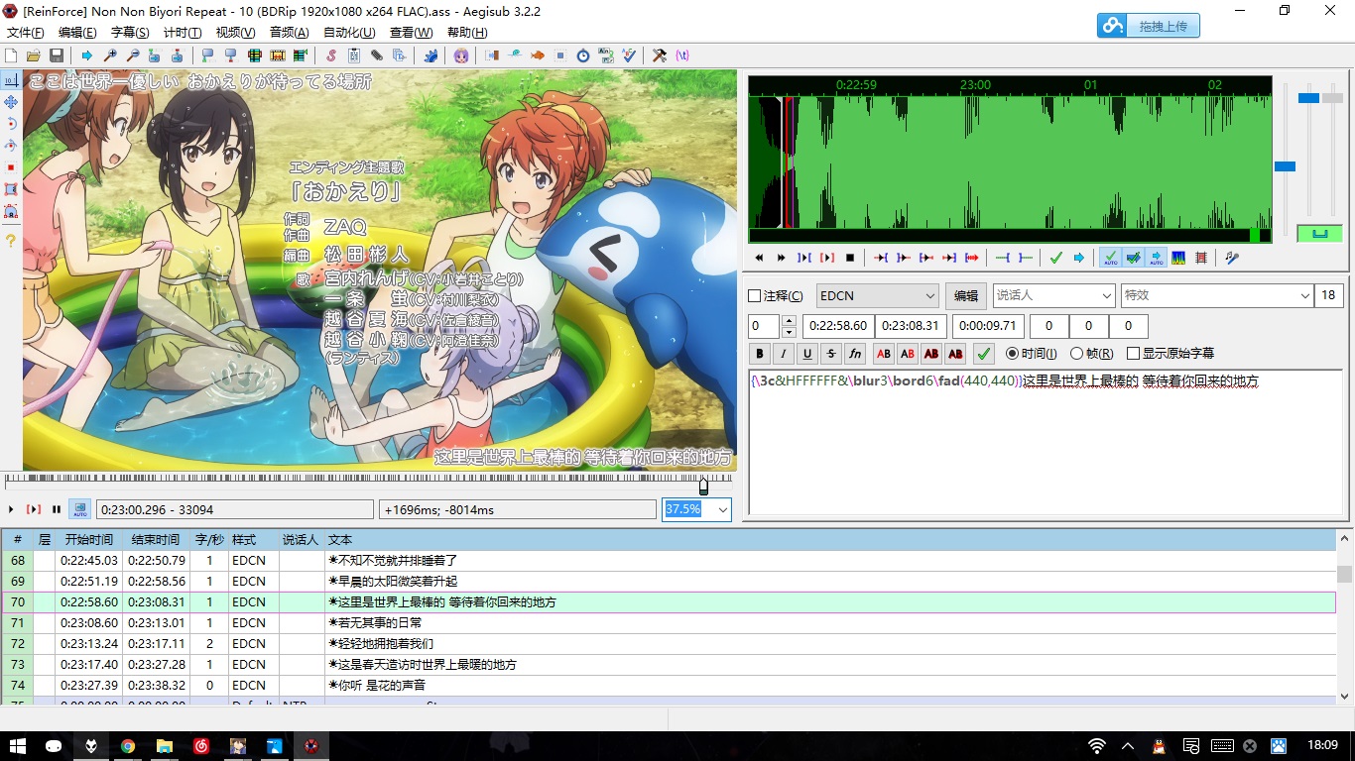
Task: Toggle spectrum analyzer display mode
Action: pos(1178,258)
